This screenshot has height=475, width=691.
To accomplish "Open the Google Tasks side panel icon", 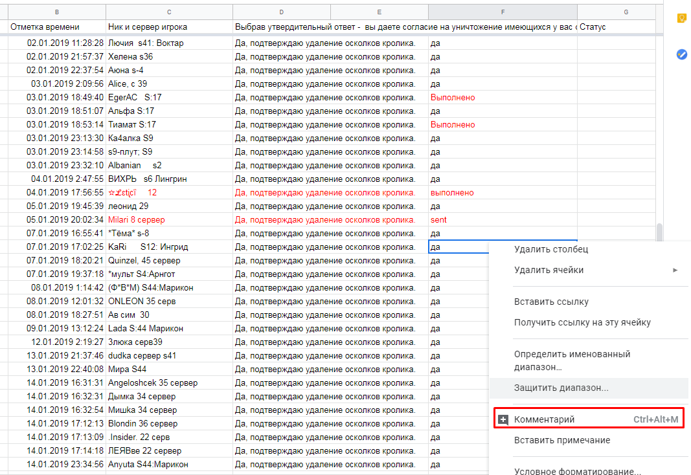I will [681, 54].
